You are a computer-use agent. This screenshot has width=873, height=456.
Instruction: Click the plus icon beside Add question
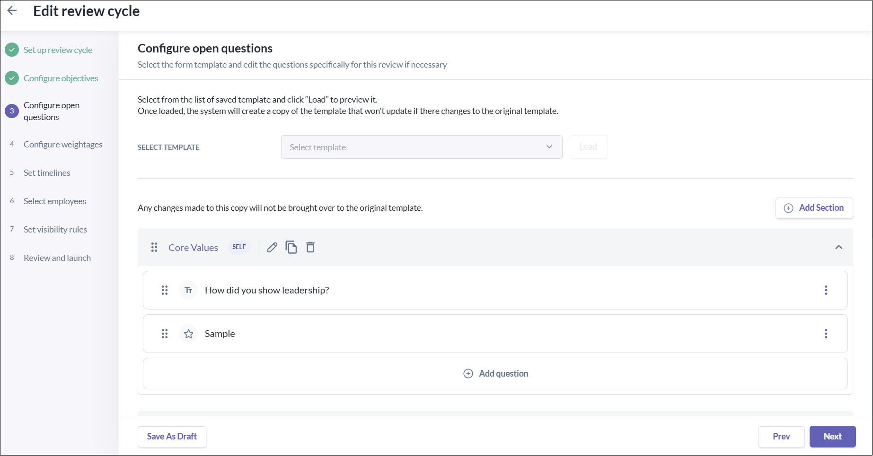click(468, 373)
